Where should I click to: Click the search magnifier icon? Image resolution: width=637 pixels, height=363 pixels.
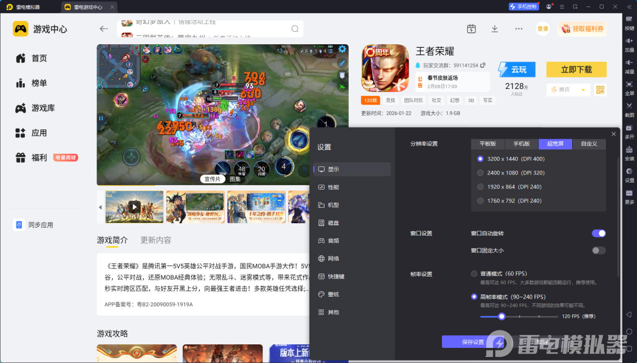(295, 29)
